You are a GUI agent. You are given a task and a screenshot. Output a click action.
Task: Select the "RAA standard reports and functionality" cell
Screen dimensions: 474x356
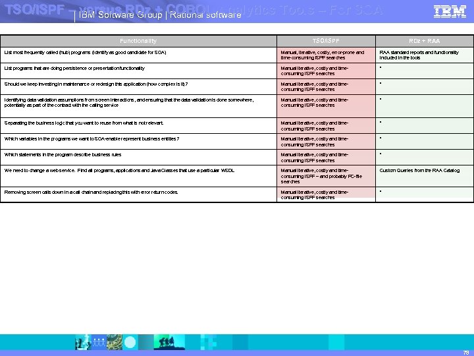pyautogui.click(x=424, y=55)
